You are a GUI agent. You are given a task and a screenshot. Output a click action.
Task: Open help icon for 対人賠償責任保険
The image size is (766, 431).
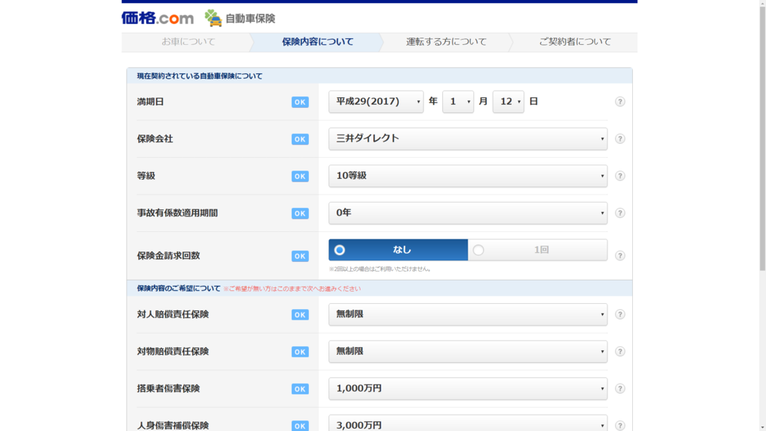click(x=620, y=314)
